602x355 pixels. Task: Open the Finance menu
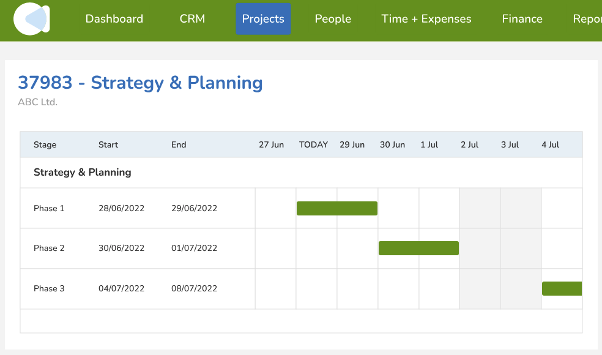coord(522,19)
